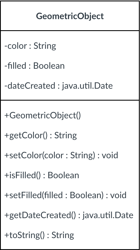Click Boolean return type of isFilled
Screen dimensions: 140x250
click(x=63, y=175)
